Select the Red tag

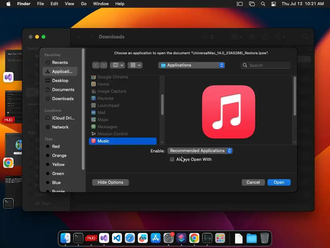(x=56, y=146)
